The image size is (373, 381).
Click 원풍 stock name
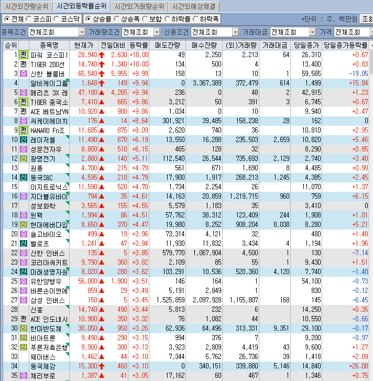click(x=37, y=168)
